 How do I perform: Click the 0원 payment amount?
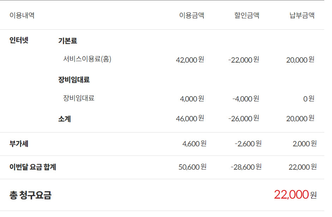[309, 99]
